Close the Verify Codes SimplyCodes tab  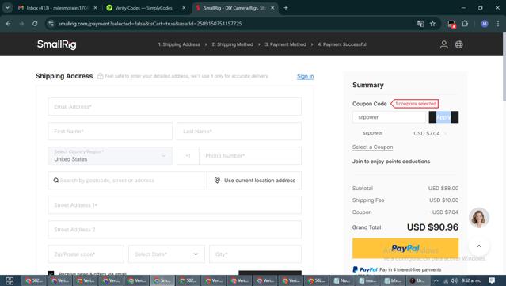(x=184, y=8)
